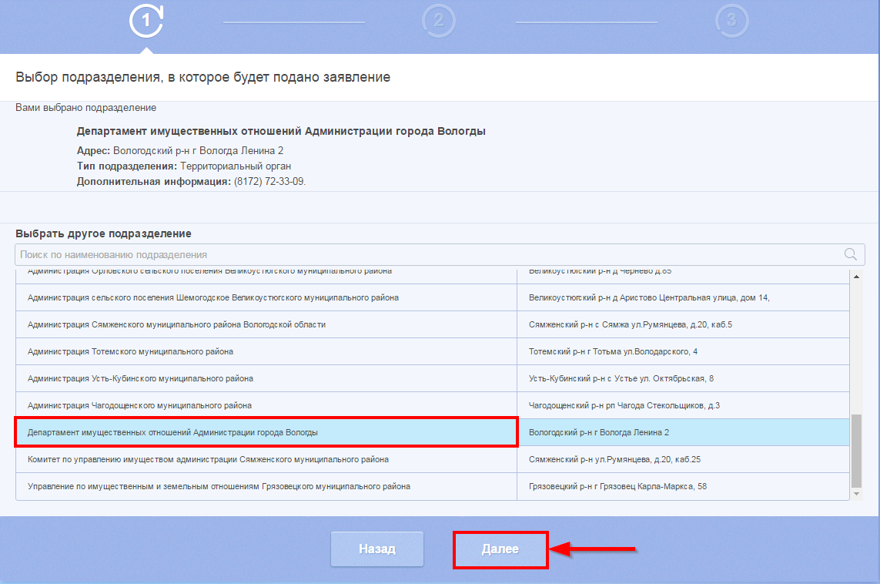Choose Администрация Сямженского муниципального района Вологодской области

(266, 325)
